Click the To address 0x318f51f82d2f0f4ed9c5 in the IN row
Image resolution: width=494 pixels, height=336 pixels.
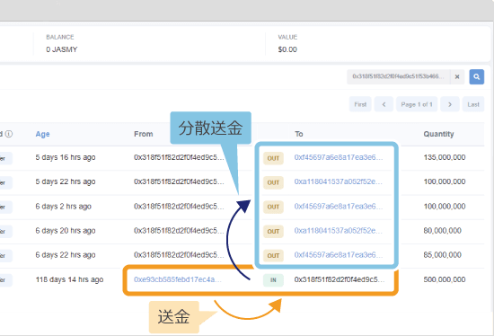(340, 279)
